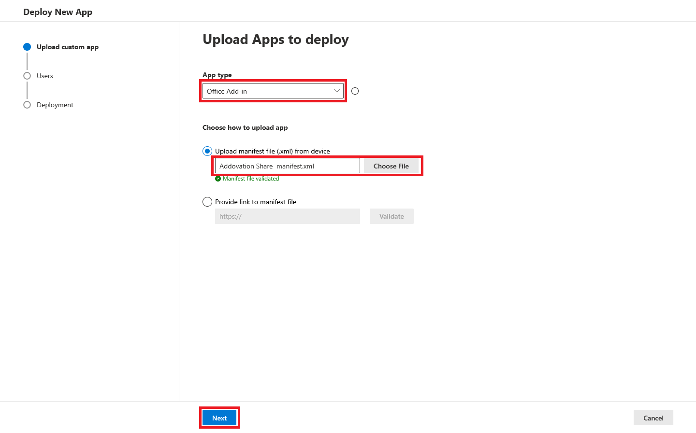Go to the Deployment step label
The height and width of the screenshot is (433, 696).
[55, 105]
